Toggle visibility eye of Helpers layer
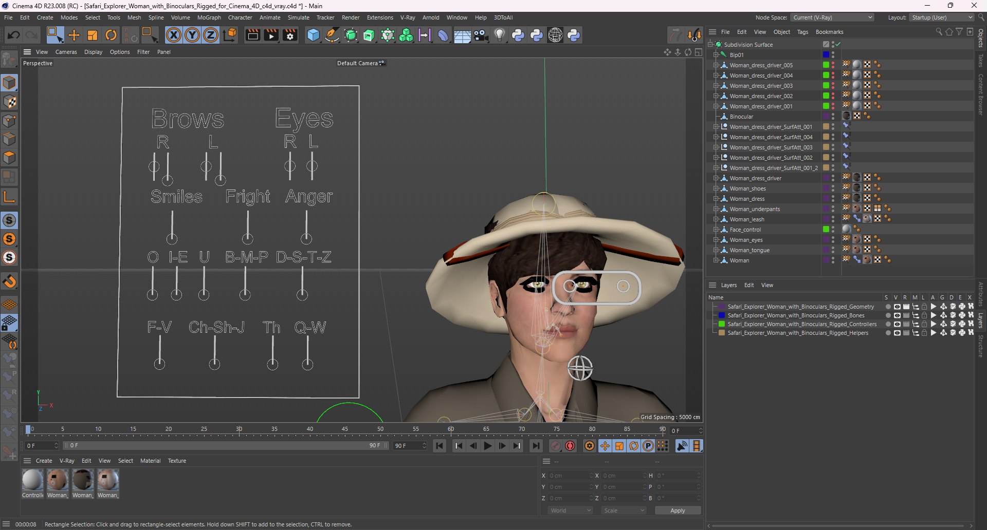The image size is (987, 530). click(x=897, y=333)
